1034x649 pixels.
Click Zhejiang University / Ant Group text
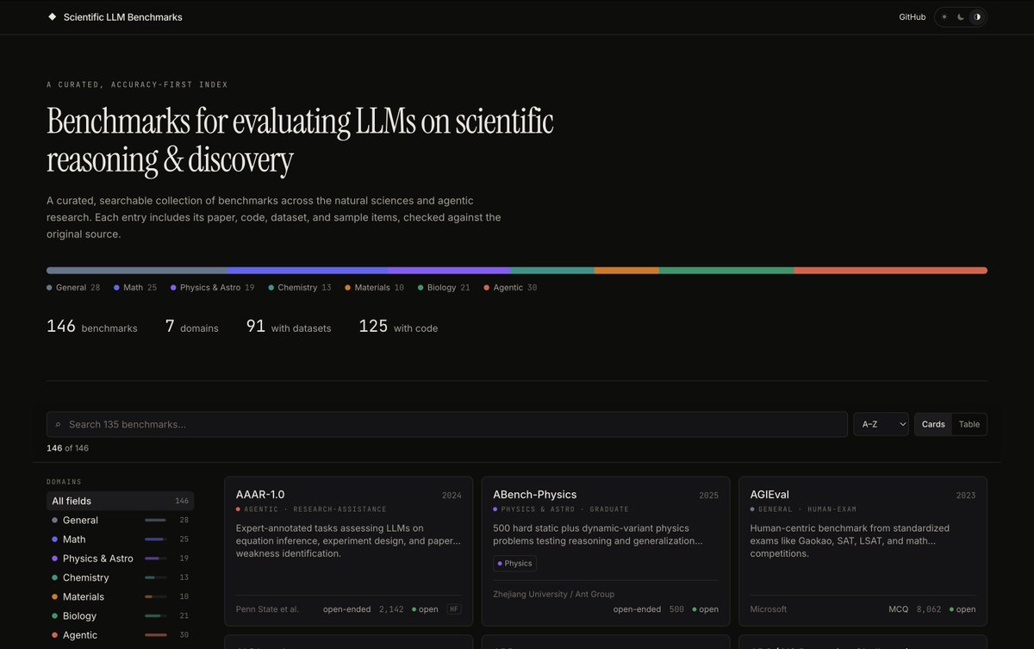(x=554, y=594)
